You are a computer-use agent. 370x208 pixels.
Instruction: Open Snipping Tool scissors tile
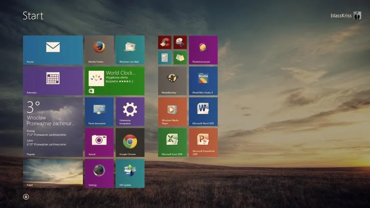coord(180,43)
